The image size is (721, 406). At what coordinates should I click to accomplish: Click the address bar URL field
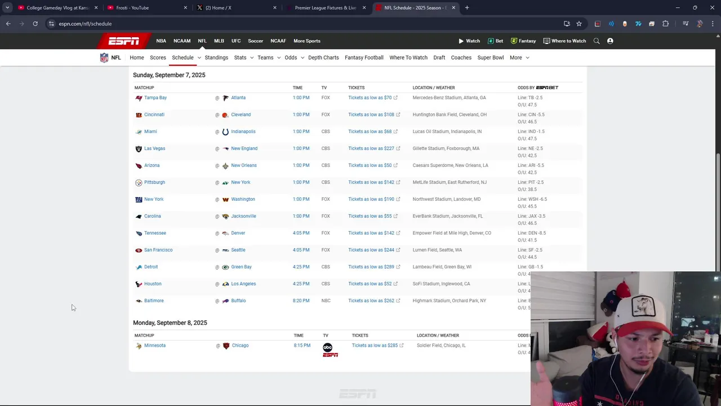point(304,24)
